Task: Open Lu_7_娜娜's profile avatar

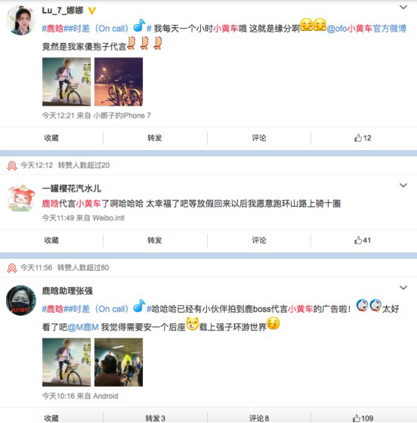Action: [21, 20]
